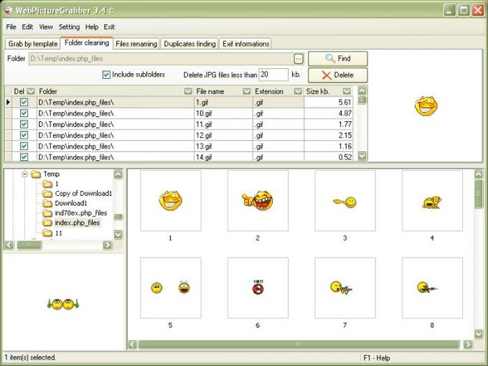
Task: Select thumbnail 5 two smileys
Action: tap(171, 288)
